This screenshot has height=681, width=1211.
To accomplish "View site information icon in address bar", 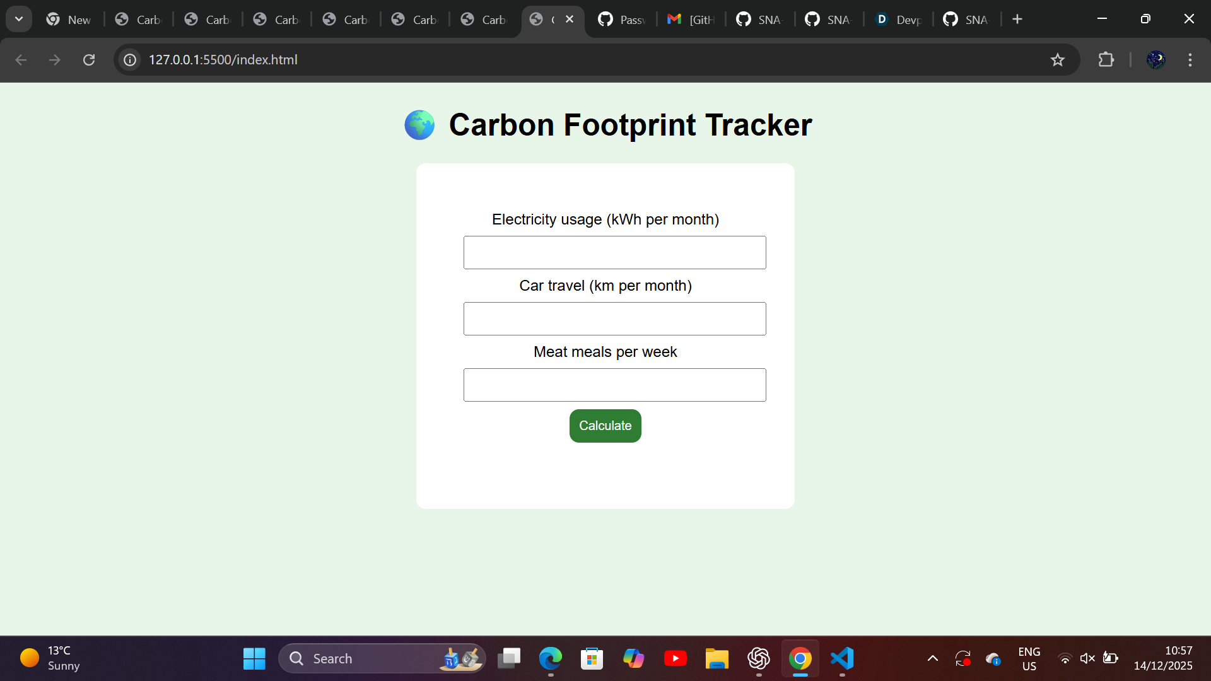I will [x=130, y=60].
